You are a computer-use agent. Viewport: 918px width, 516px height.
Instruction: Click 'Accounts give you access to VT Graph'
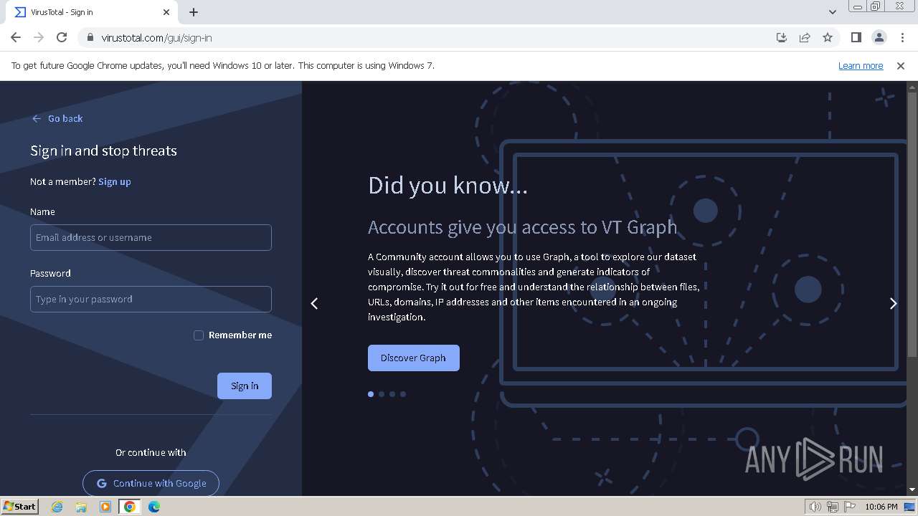pos(522,227)
